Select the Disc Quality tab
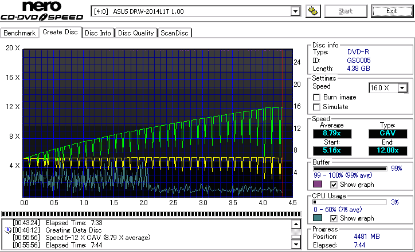Viewport: 415px width, 252px height. coord(136,33)
